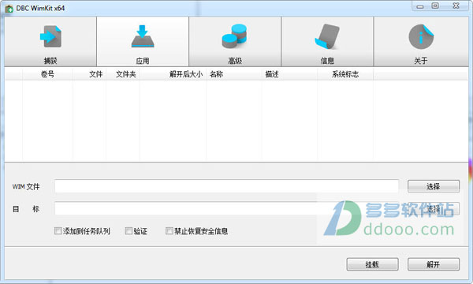The image size is (473, 284).
Task: Click the 挂载 button
Action: tap(373, 264)
